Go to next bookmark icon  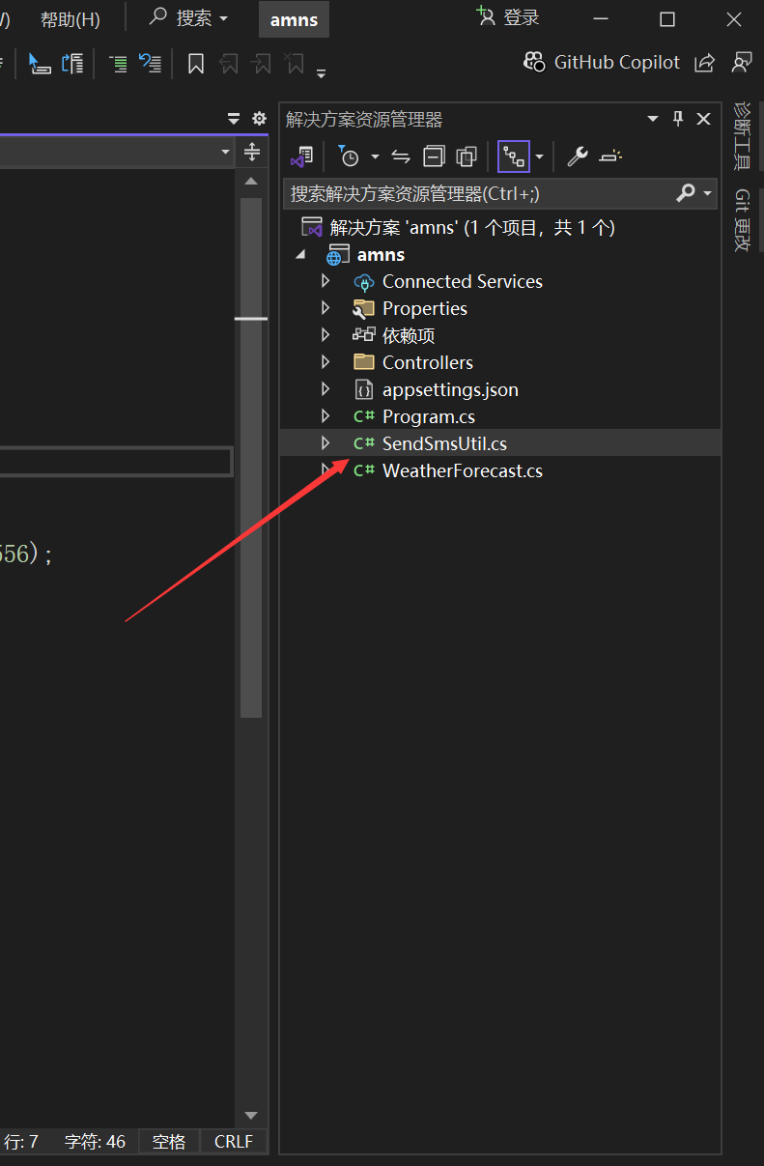[x=261, y=64]
